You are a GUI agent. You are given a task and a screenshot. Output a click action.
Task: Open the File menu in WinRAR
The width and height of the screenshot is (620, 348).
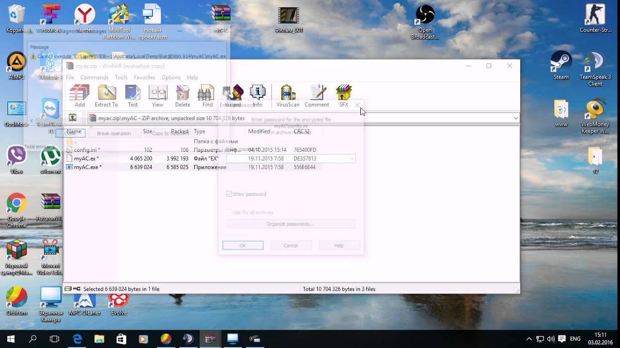click(70, 77)
